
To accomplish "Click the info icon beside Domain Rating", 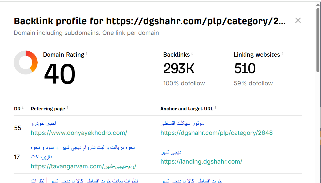I will pyautogui.click(x=86, y=54).
